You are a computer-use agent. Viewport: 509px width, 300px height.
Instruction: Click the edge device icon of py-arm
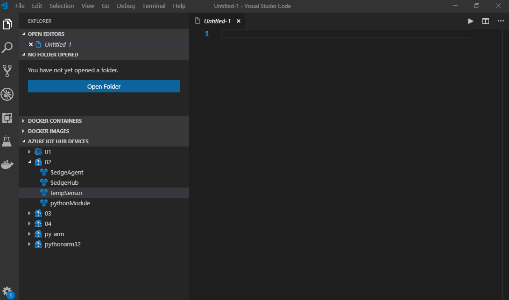click(38, 234)
